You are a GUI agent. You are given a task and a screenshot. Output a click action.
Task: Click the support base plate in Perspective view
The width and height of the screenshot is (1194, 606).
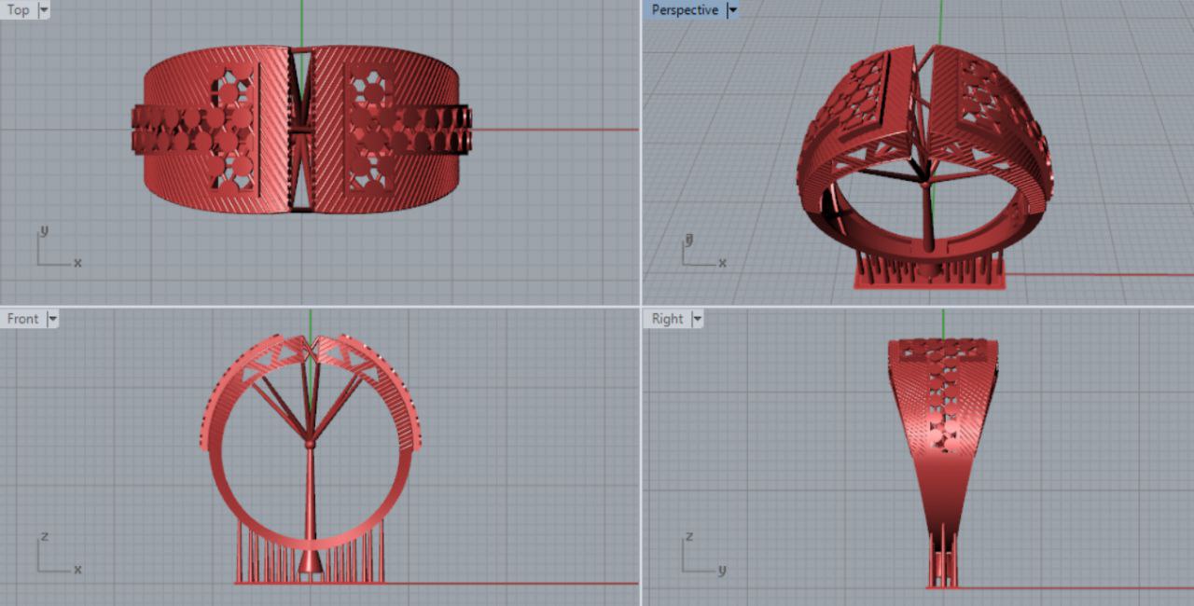pos(929,282)
